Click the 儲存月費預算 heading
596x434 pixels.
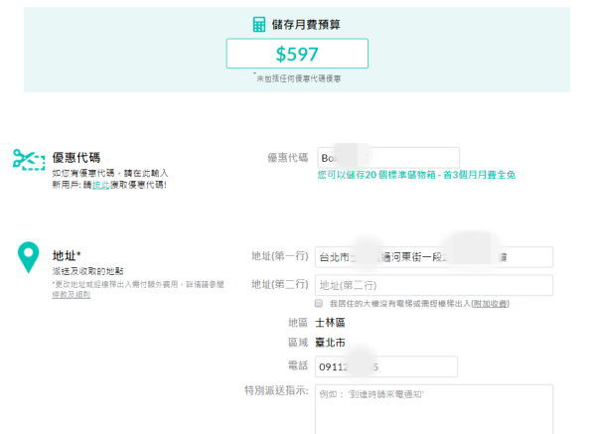point(306,24)
